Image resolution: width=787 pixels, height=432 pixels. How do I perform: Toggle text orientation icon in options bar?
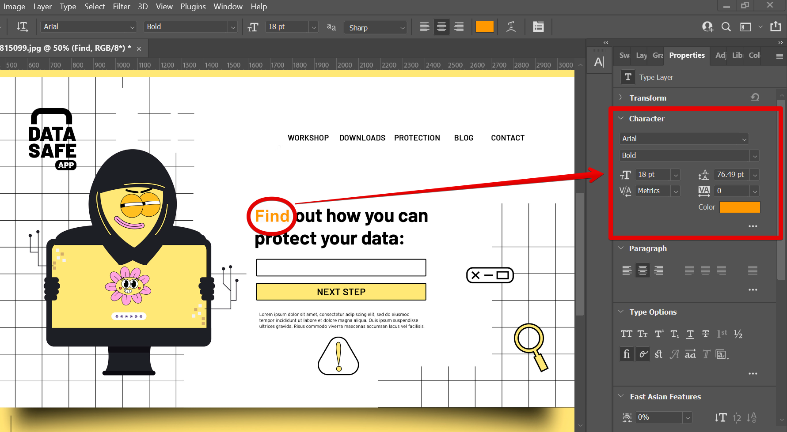coord(22,27)
